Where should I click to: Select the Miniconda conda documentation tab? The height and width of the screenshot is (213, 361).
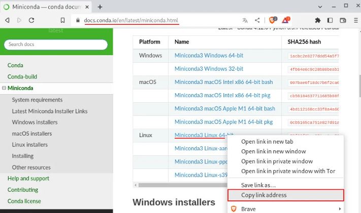[x=46, y=7]
